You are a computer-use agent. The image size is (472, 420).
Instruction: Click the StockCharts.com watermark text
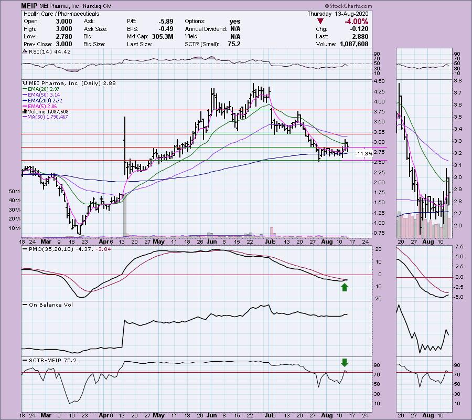pyautogui.click(x=348, y=6)
